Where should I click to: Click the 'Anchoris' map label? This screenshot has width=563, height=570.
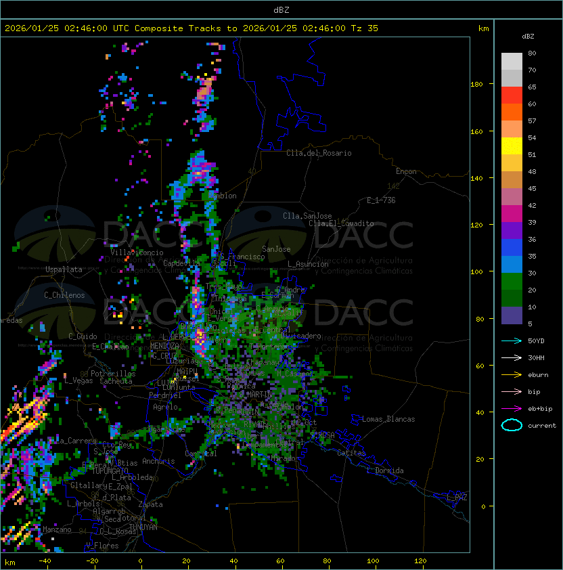point(158,461)
